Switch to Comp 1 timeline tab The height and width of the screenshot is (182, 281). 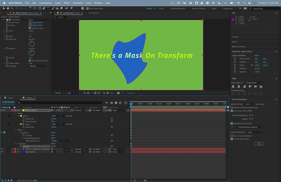[x=11, y=98]
